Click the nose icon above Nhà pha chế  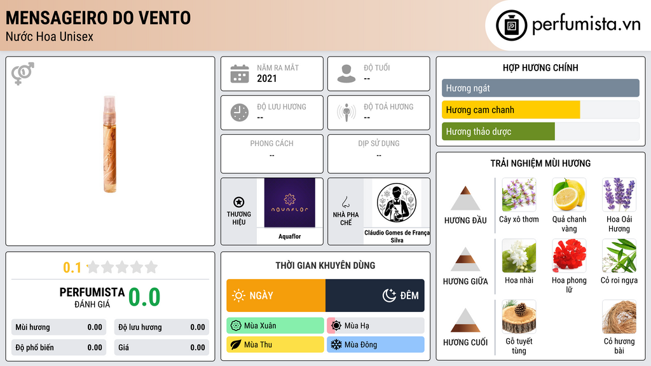pyautogui.click(x=345, y=202)
